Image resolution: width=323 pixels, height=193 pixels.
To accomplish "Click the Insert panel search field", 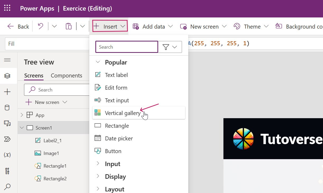I will [x=127, y=47].
